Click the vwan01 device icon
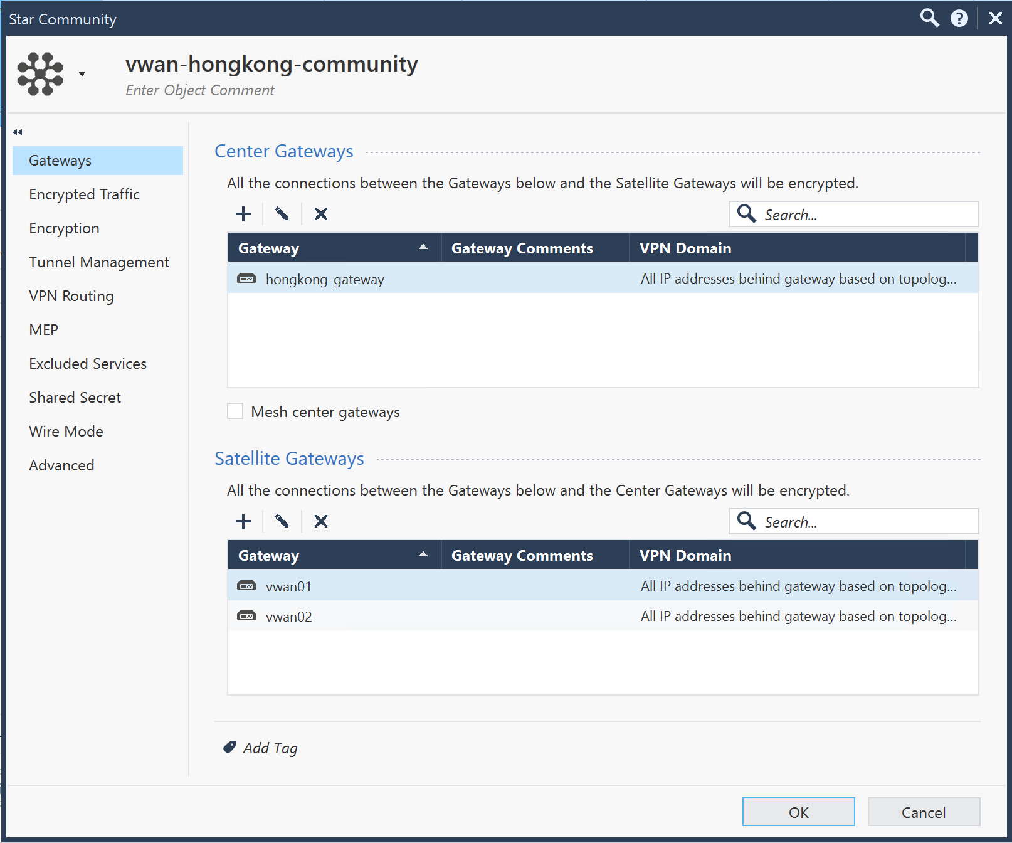The width and height of the screenshot is (1012, 843). (246, 586)
